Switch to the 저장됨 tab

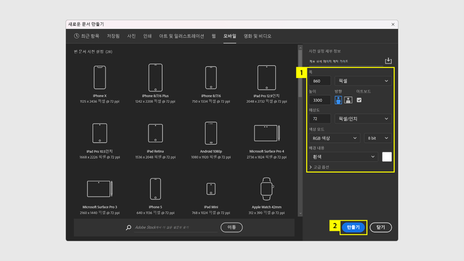click(113, 36)
